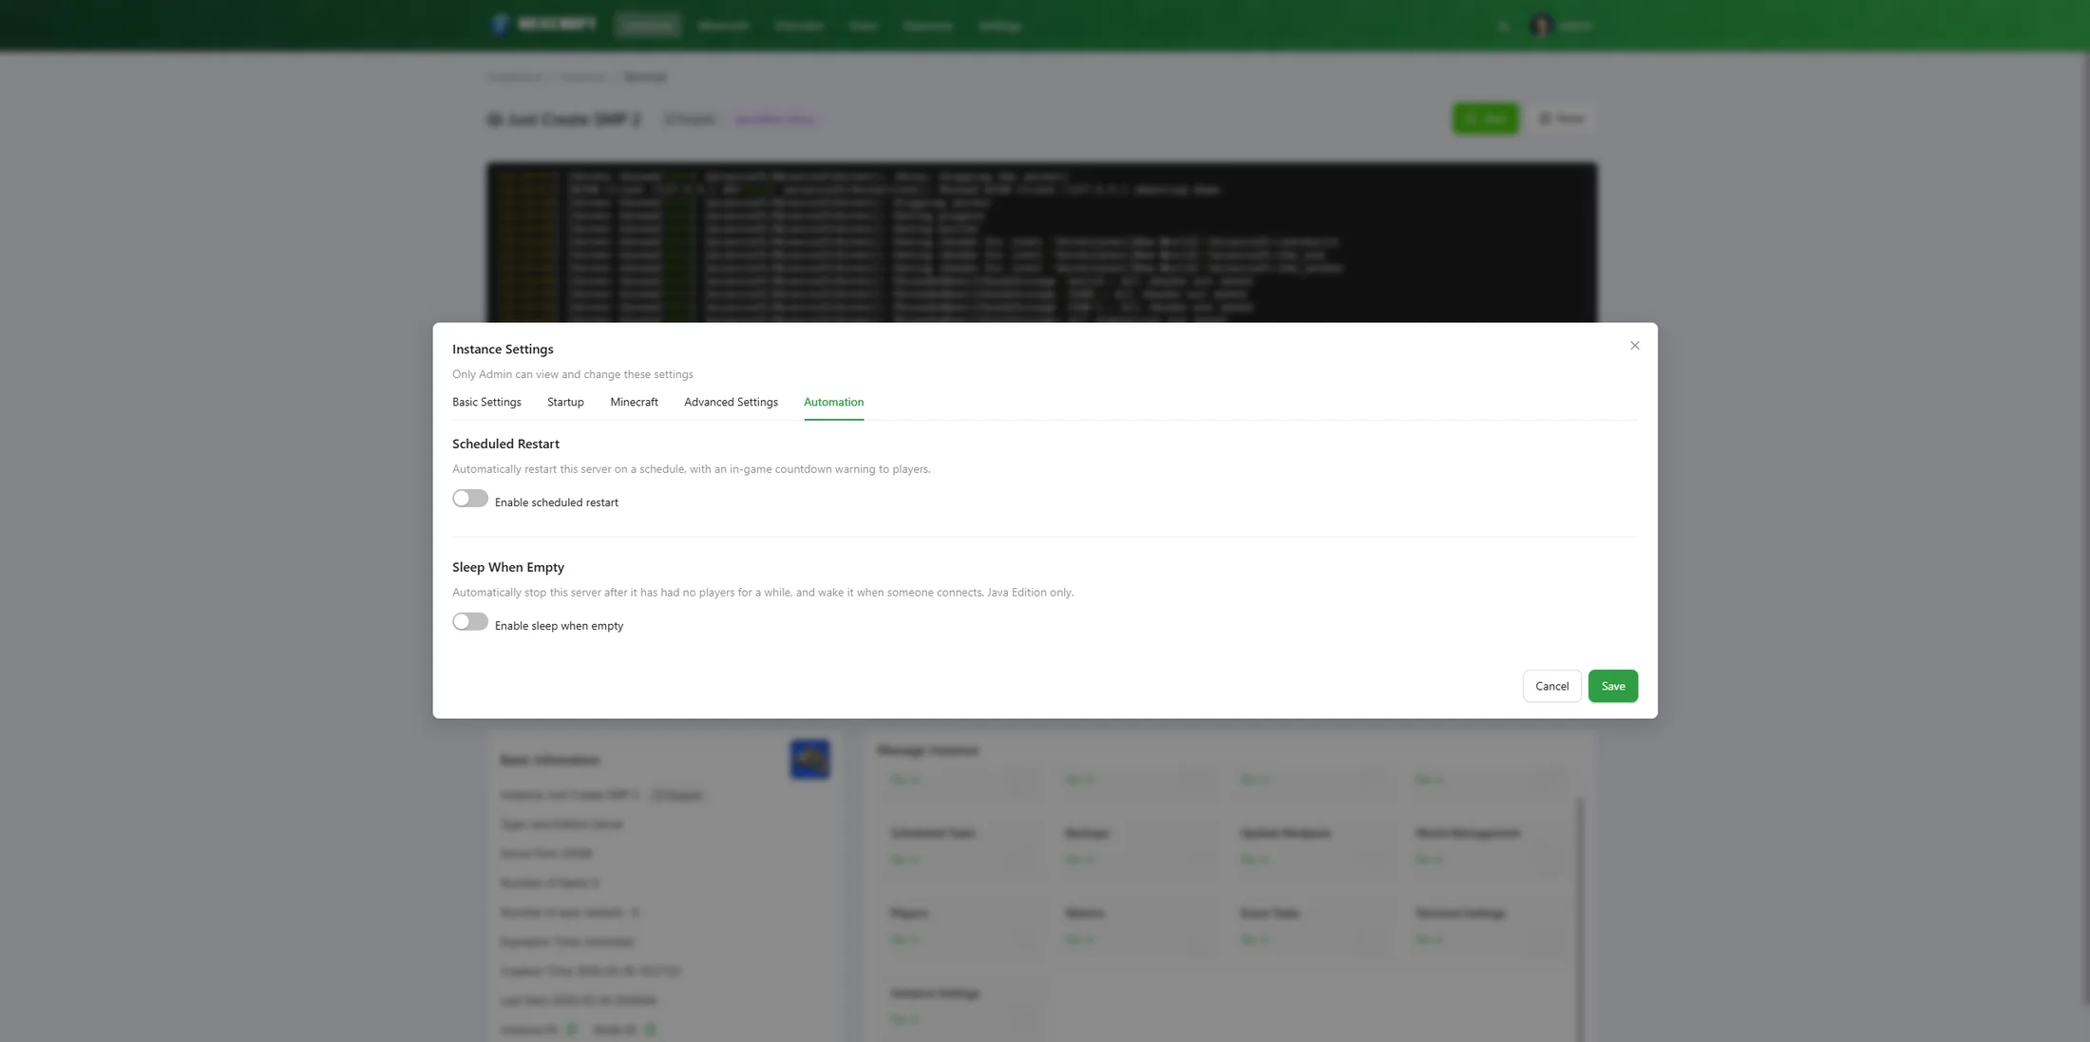Click the green Start button behind the dialog
Screen dimensions: 2090x1042
coord(1486,119)
